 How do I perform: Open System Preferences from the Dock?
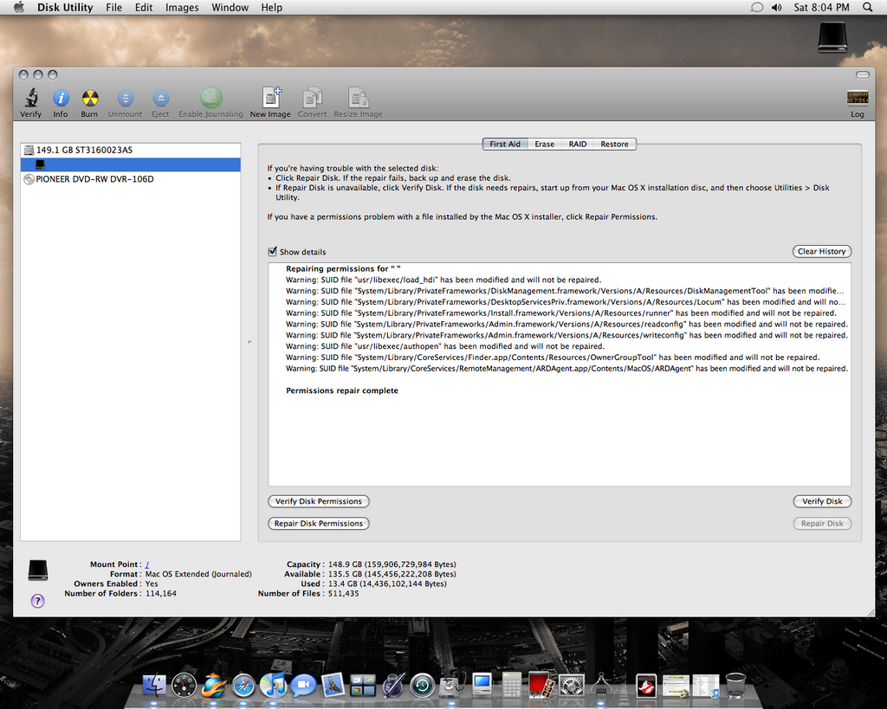point(572,686)
